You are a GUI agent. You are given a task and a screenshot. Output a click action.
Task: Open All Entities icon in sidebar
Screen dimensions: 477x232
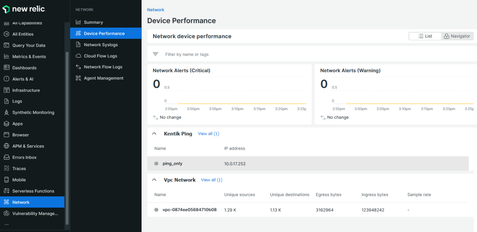point(6,34)
